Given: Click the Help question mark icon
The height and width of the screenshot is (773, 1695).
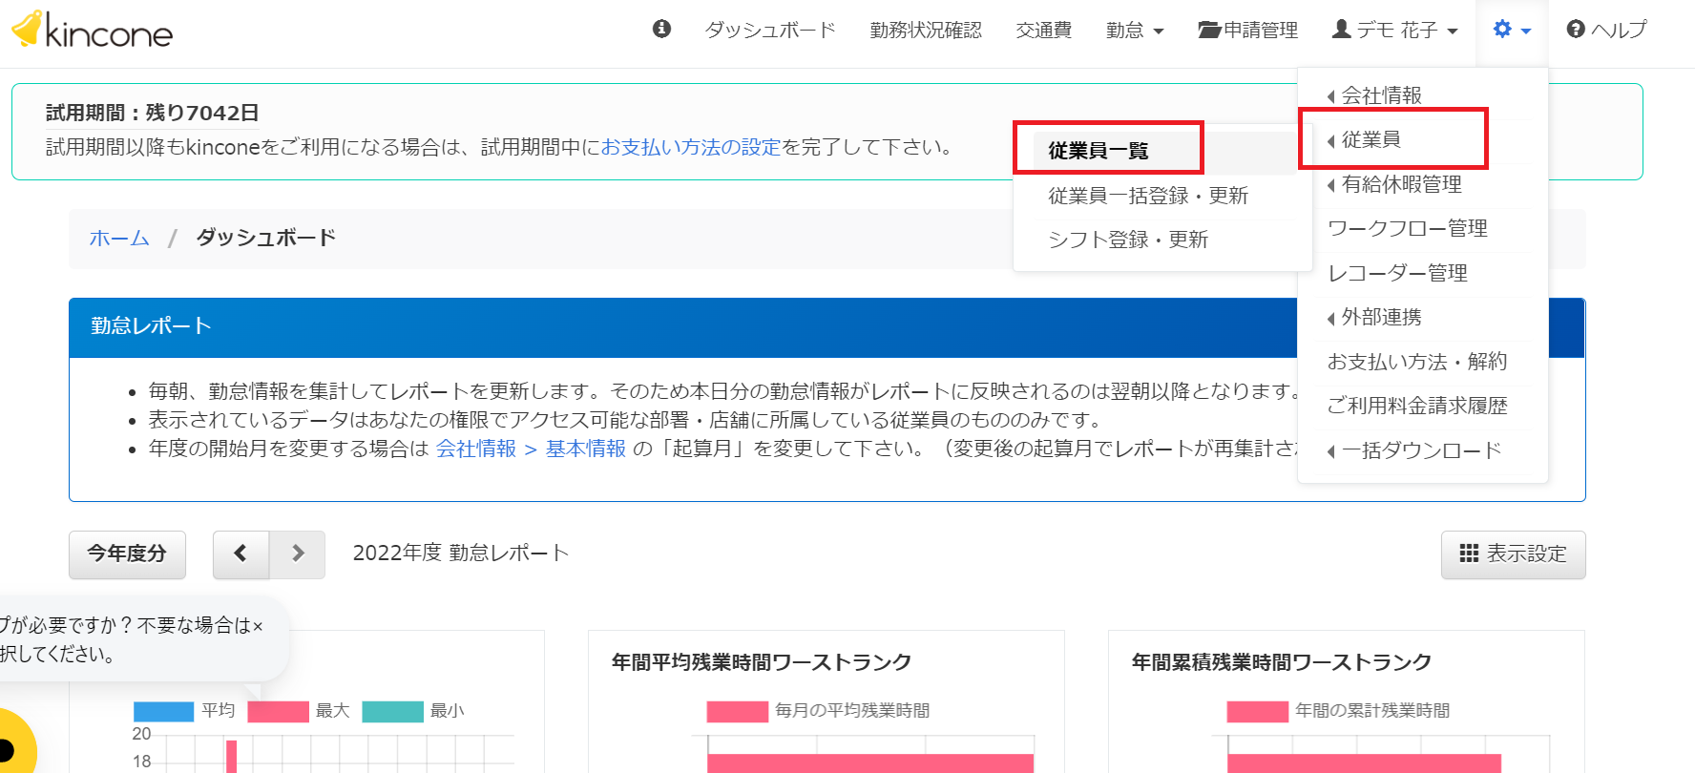Looking at the screenshot, I should pyautogui.click(x=1576, y=30).
